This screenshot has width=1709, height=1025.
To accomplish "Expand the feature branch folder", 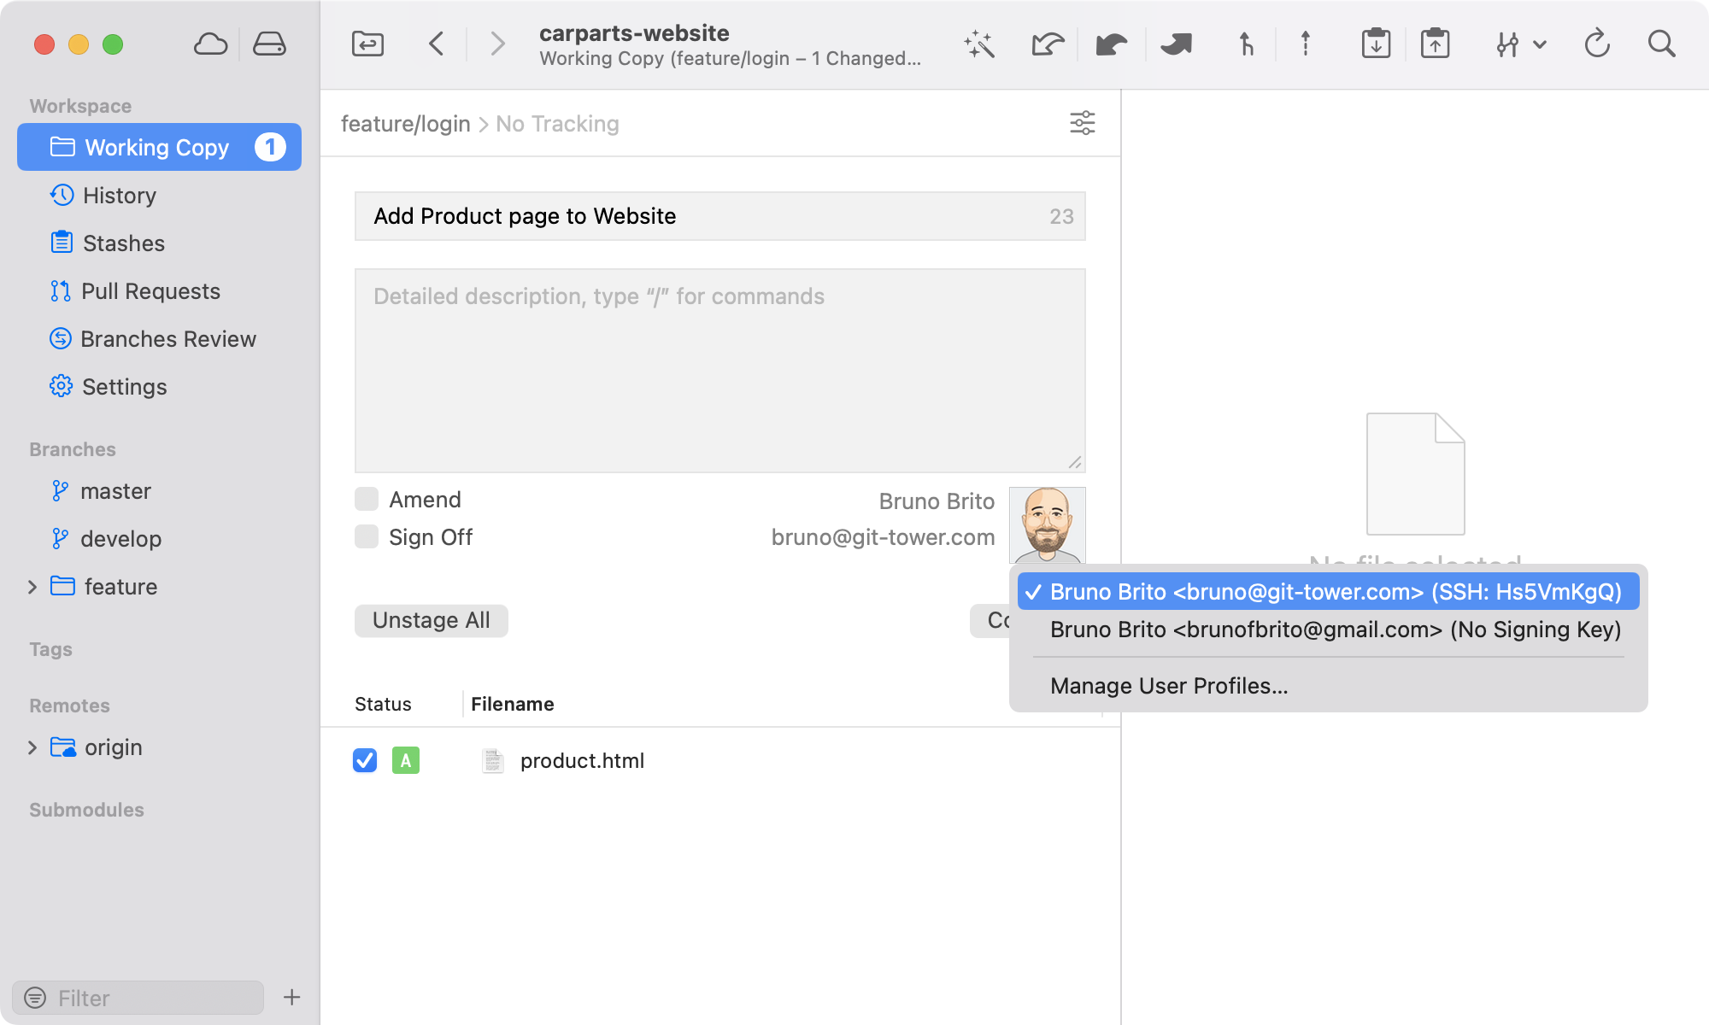I will [32, 587].
